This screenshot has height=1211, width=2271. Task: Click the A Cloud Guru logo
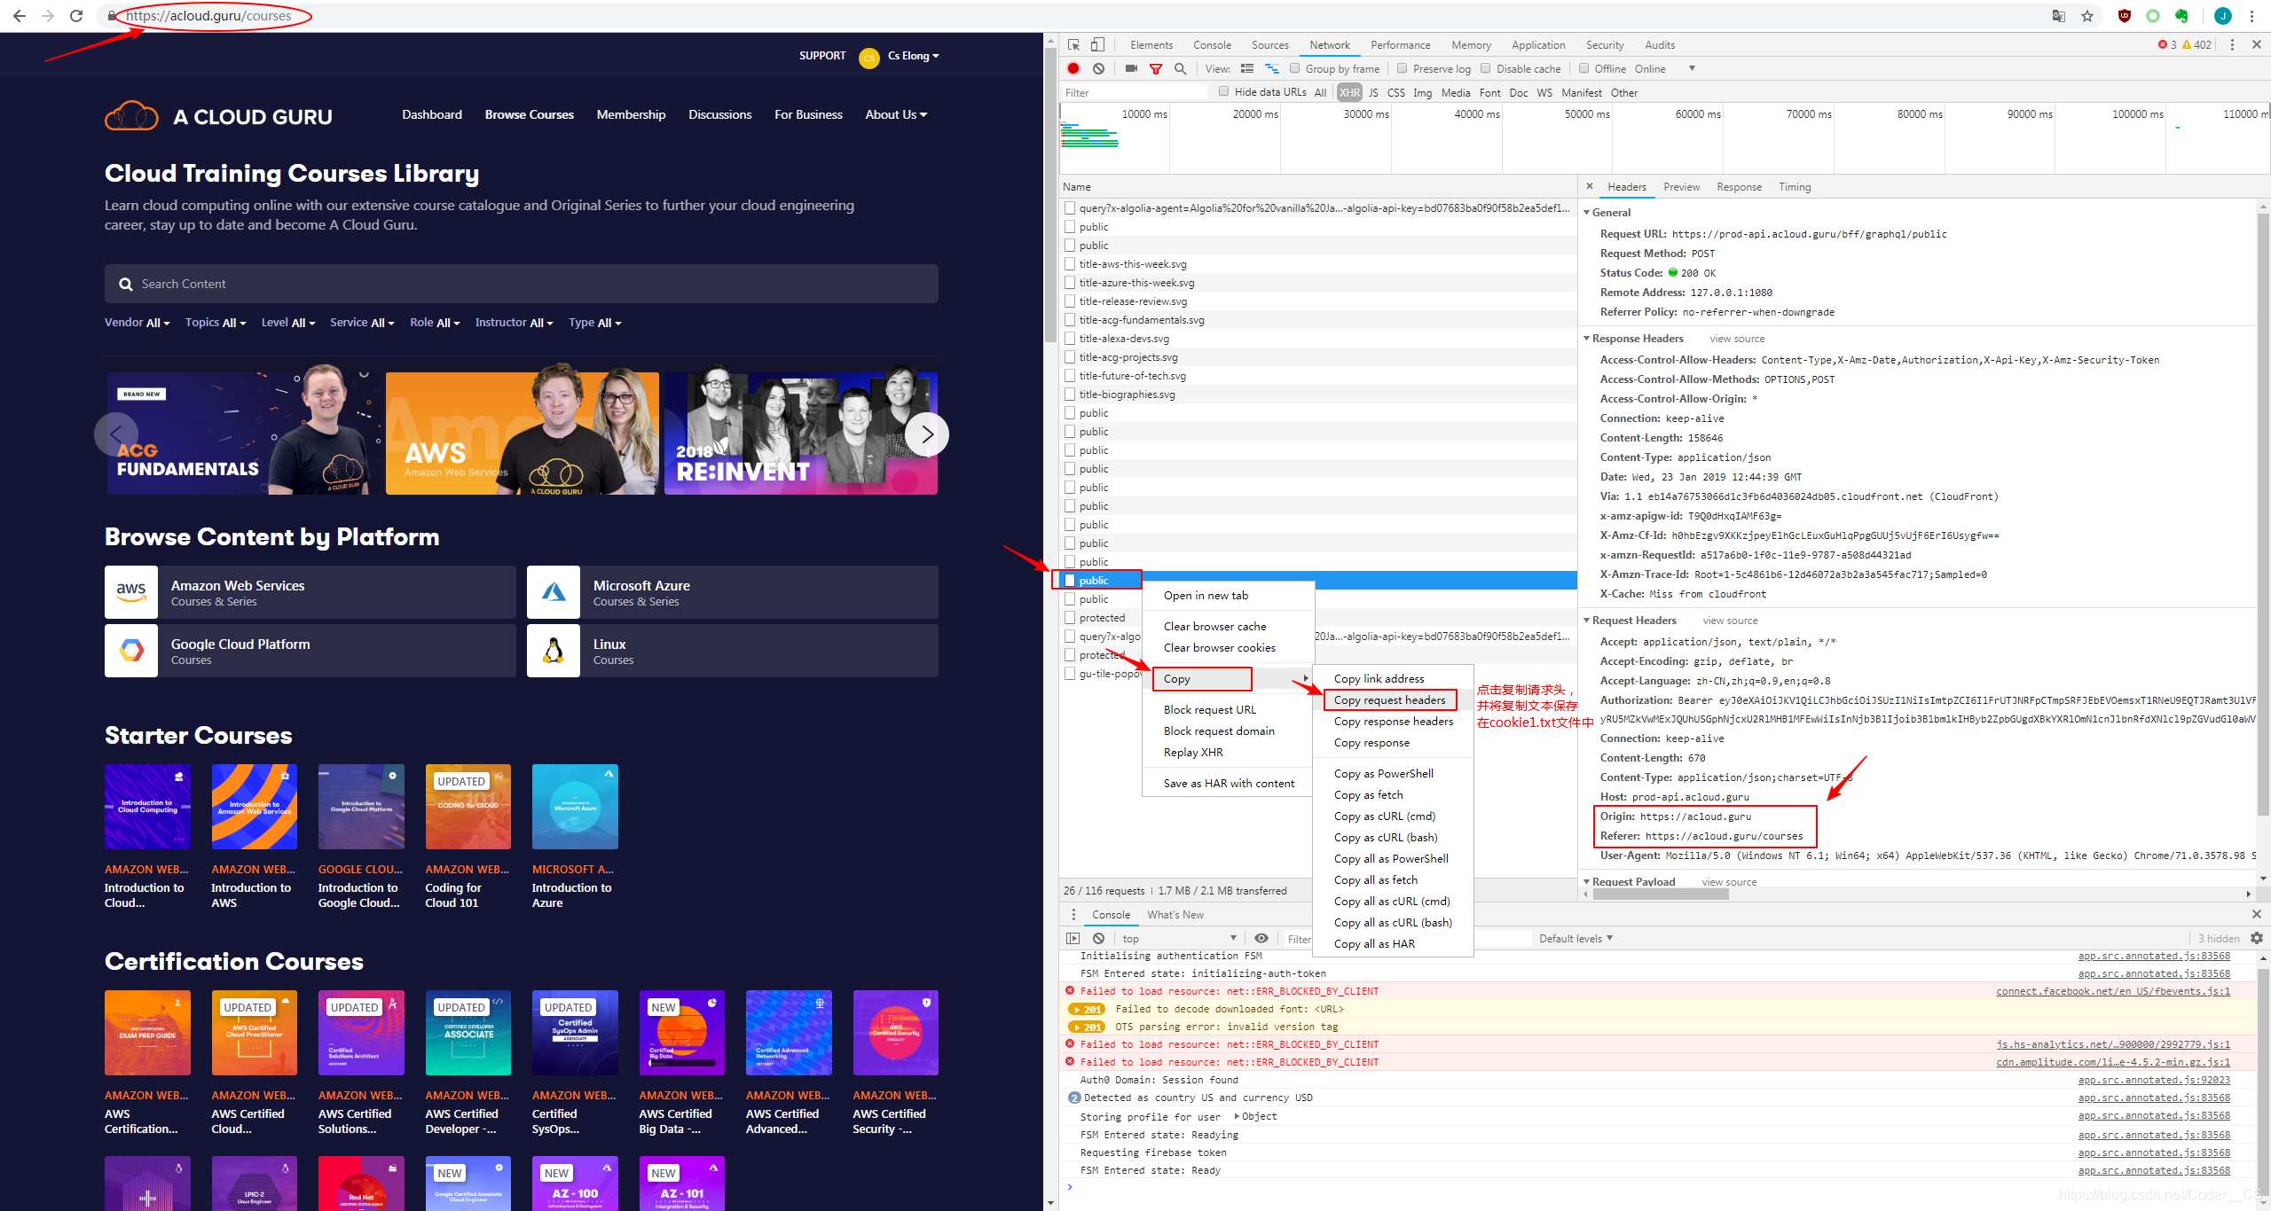pos(218,116)
